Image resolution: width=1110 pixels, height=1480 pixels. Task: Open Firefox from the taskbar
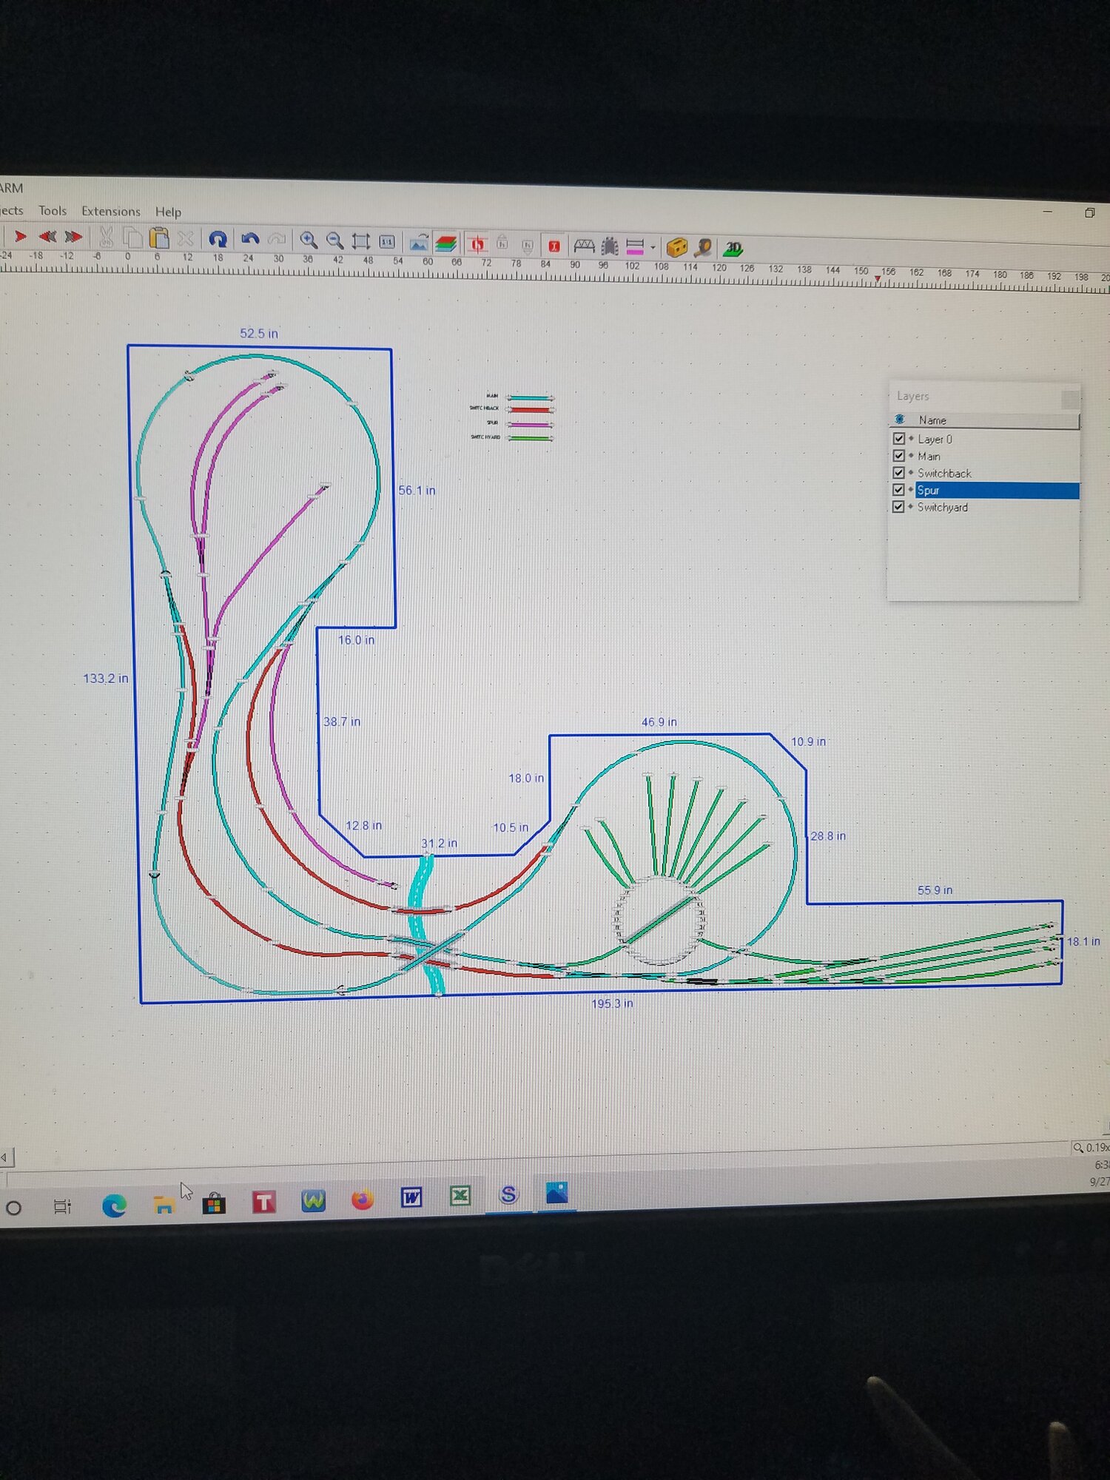pyautogui.click(x=362, y=1199)
